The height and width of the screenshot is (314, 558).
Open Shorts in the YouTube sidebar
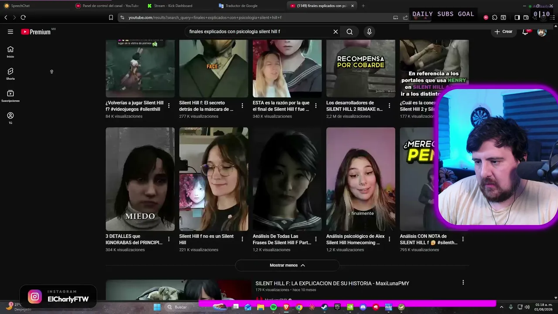[10, 74]
